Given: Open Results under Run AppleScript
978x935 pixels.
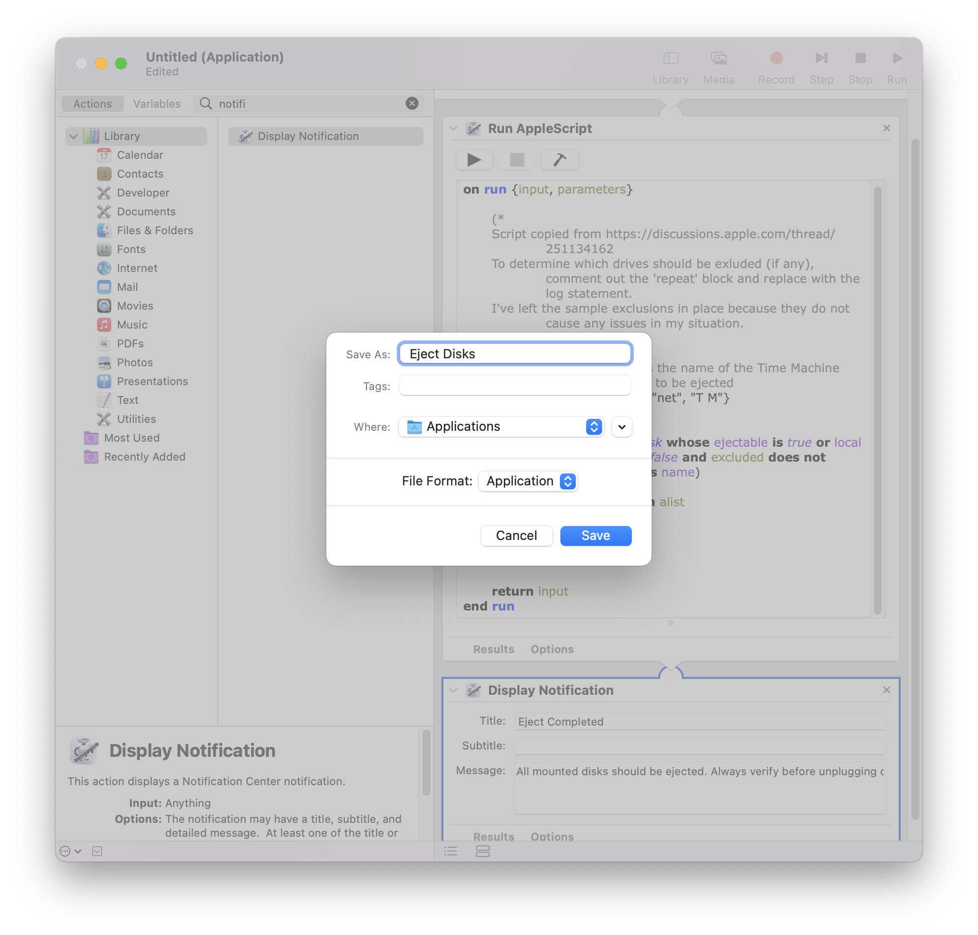Looking at the screenshot, I should coord(493,650).
